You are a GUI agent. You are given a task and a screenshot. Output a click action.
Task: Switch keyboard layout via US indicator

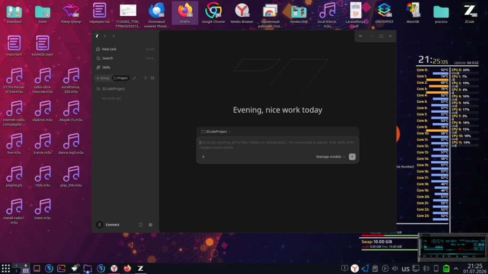tap(406, 269)
